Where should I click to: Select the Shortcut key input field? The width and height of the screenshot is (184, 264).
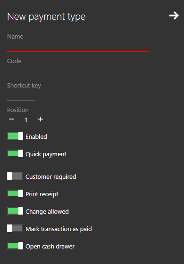click(x=21, y=96)
